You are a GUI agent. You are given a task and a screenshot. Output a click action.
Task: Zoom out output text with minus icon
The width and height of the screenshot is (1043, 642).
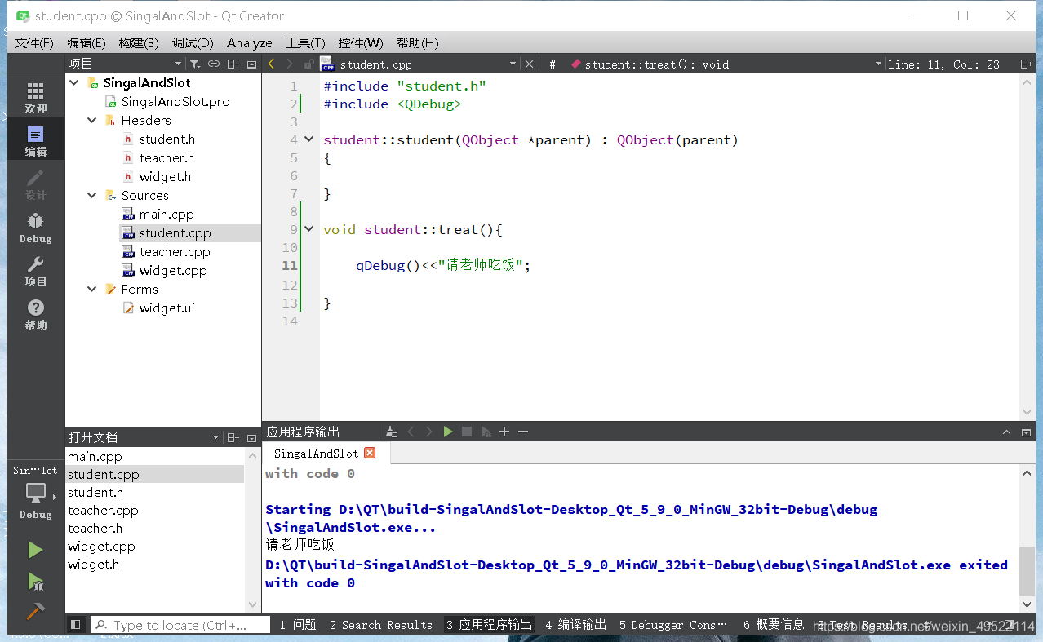523,432
